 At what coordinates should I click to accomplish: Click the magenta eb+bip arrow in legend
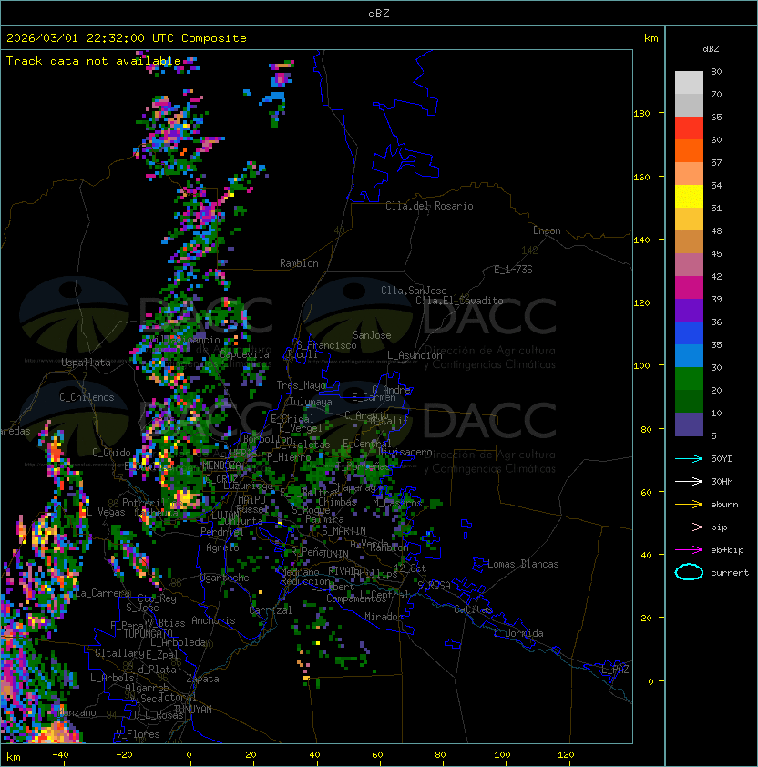(x=689, y=550)
